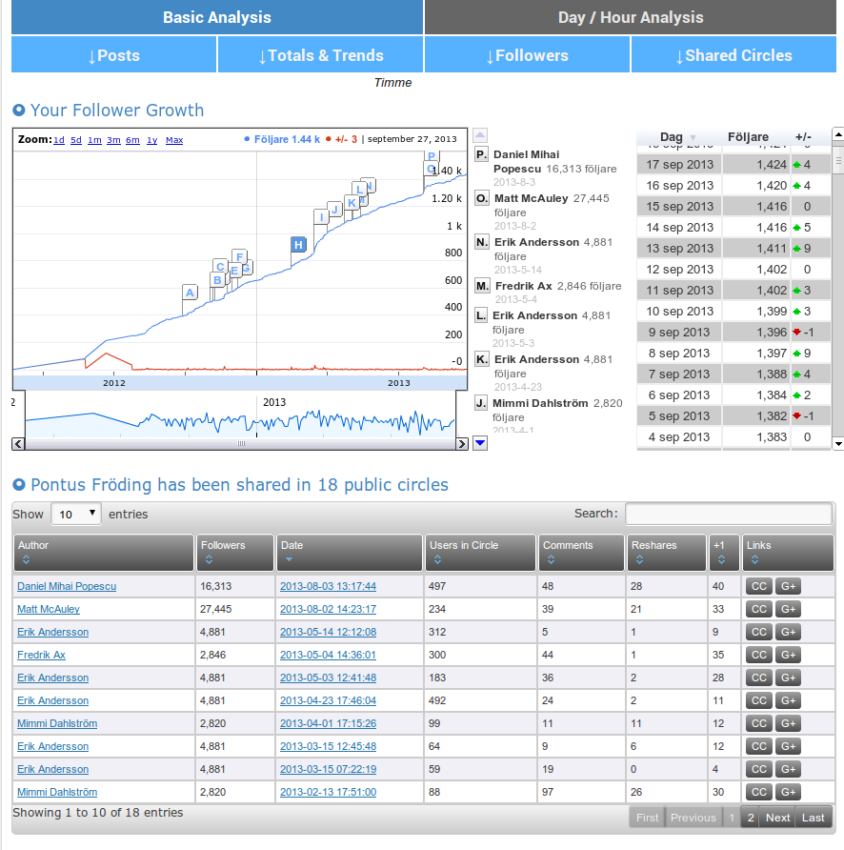
Task: Jump to Totals & Trends section
Action: (x=320, y=55)
